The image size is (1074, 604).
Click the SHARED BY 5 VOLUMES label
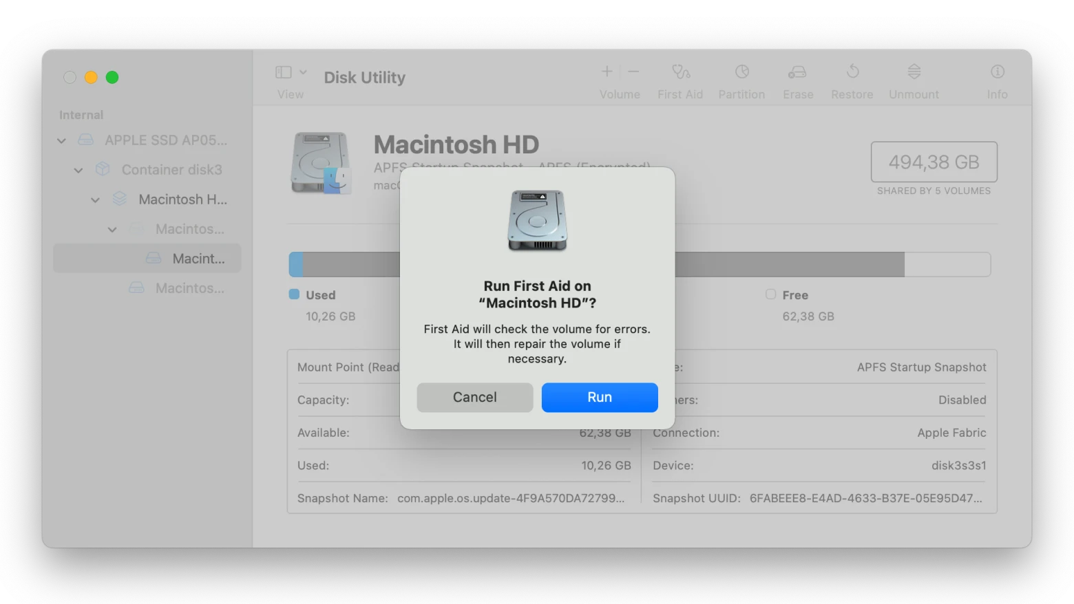pos(934,191)
